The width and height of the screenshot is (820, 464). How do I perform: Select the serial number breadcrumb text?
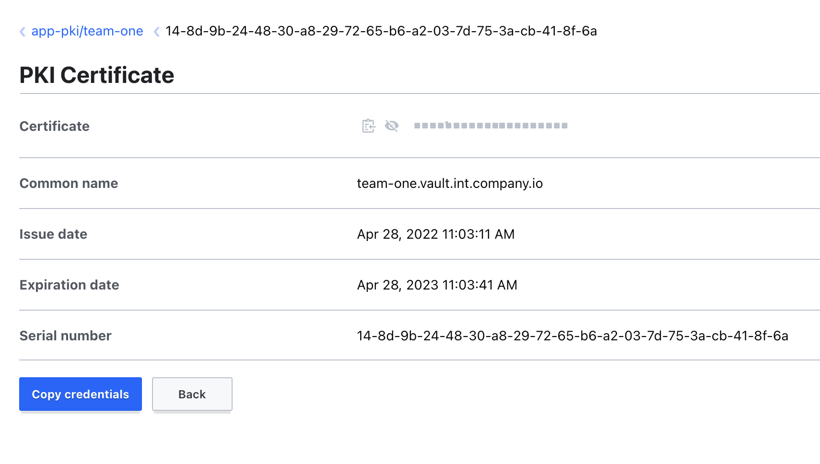381,31
